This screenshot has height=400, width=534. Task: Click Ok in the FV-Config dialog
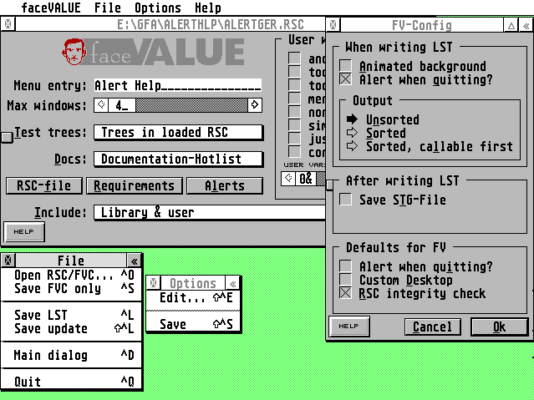coord(499,327)
